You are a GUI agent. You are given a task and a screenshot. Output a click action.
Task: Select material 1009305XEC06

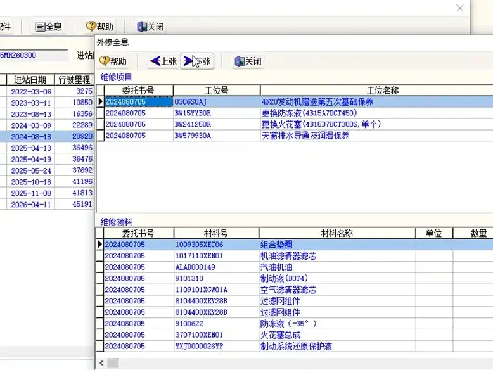[199, 245]
